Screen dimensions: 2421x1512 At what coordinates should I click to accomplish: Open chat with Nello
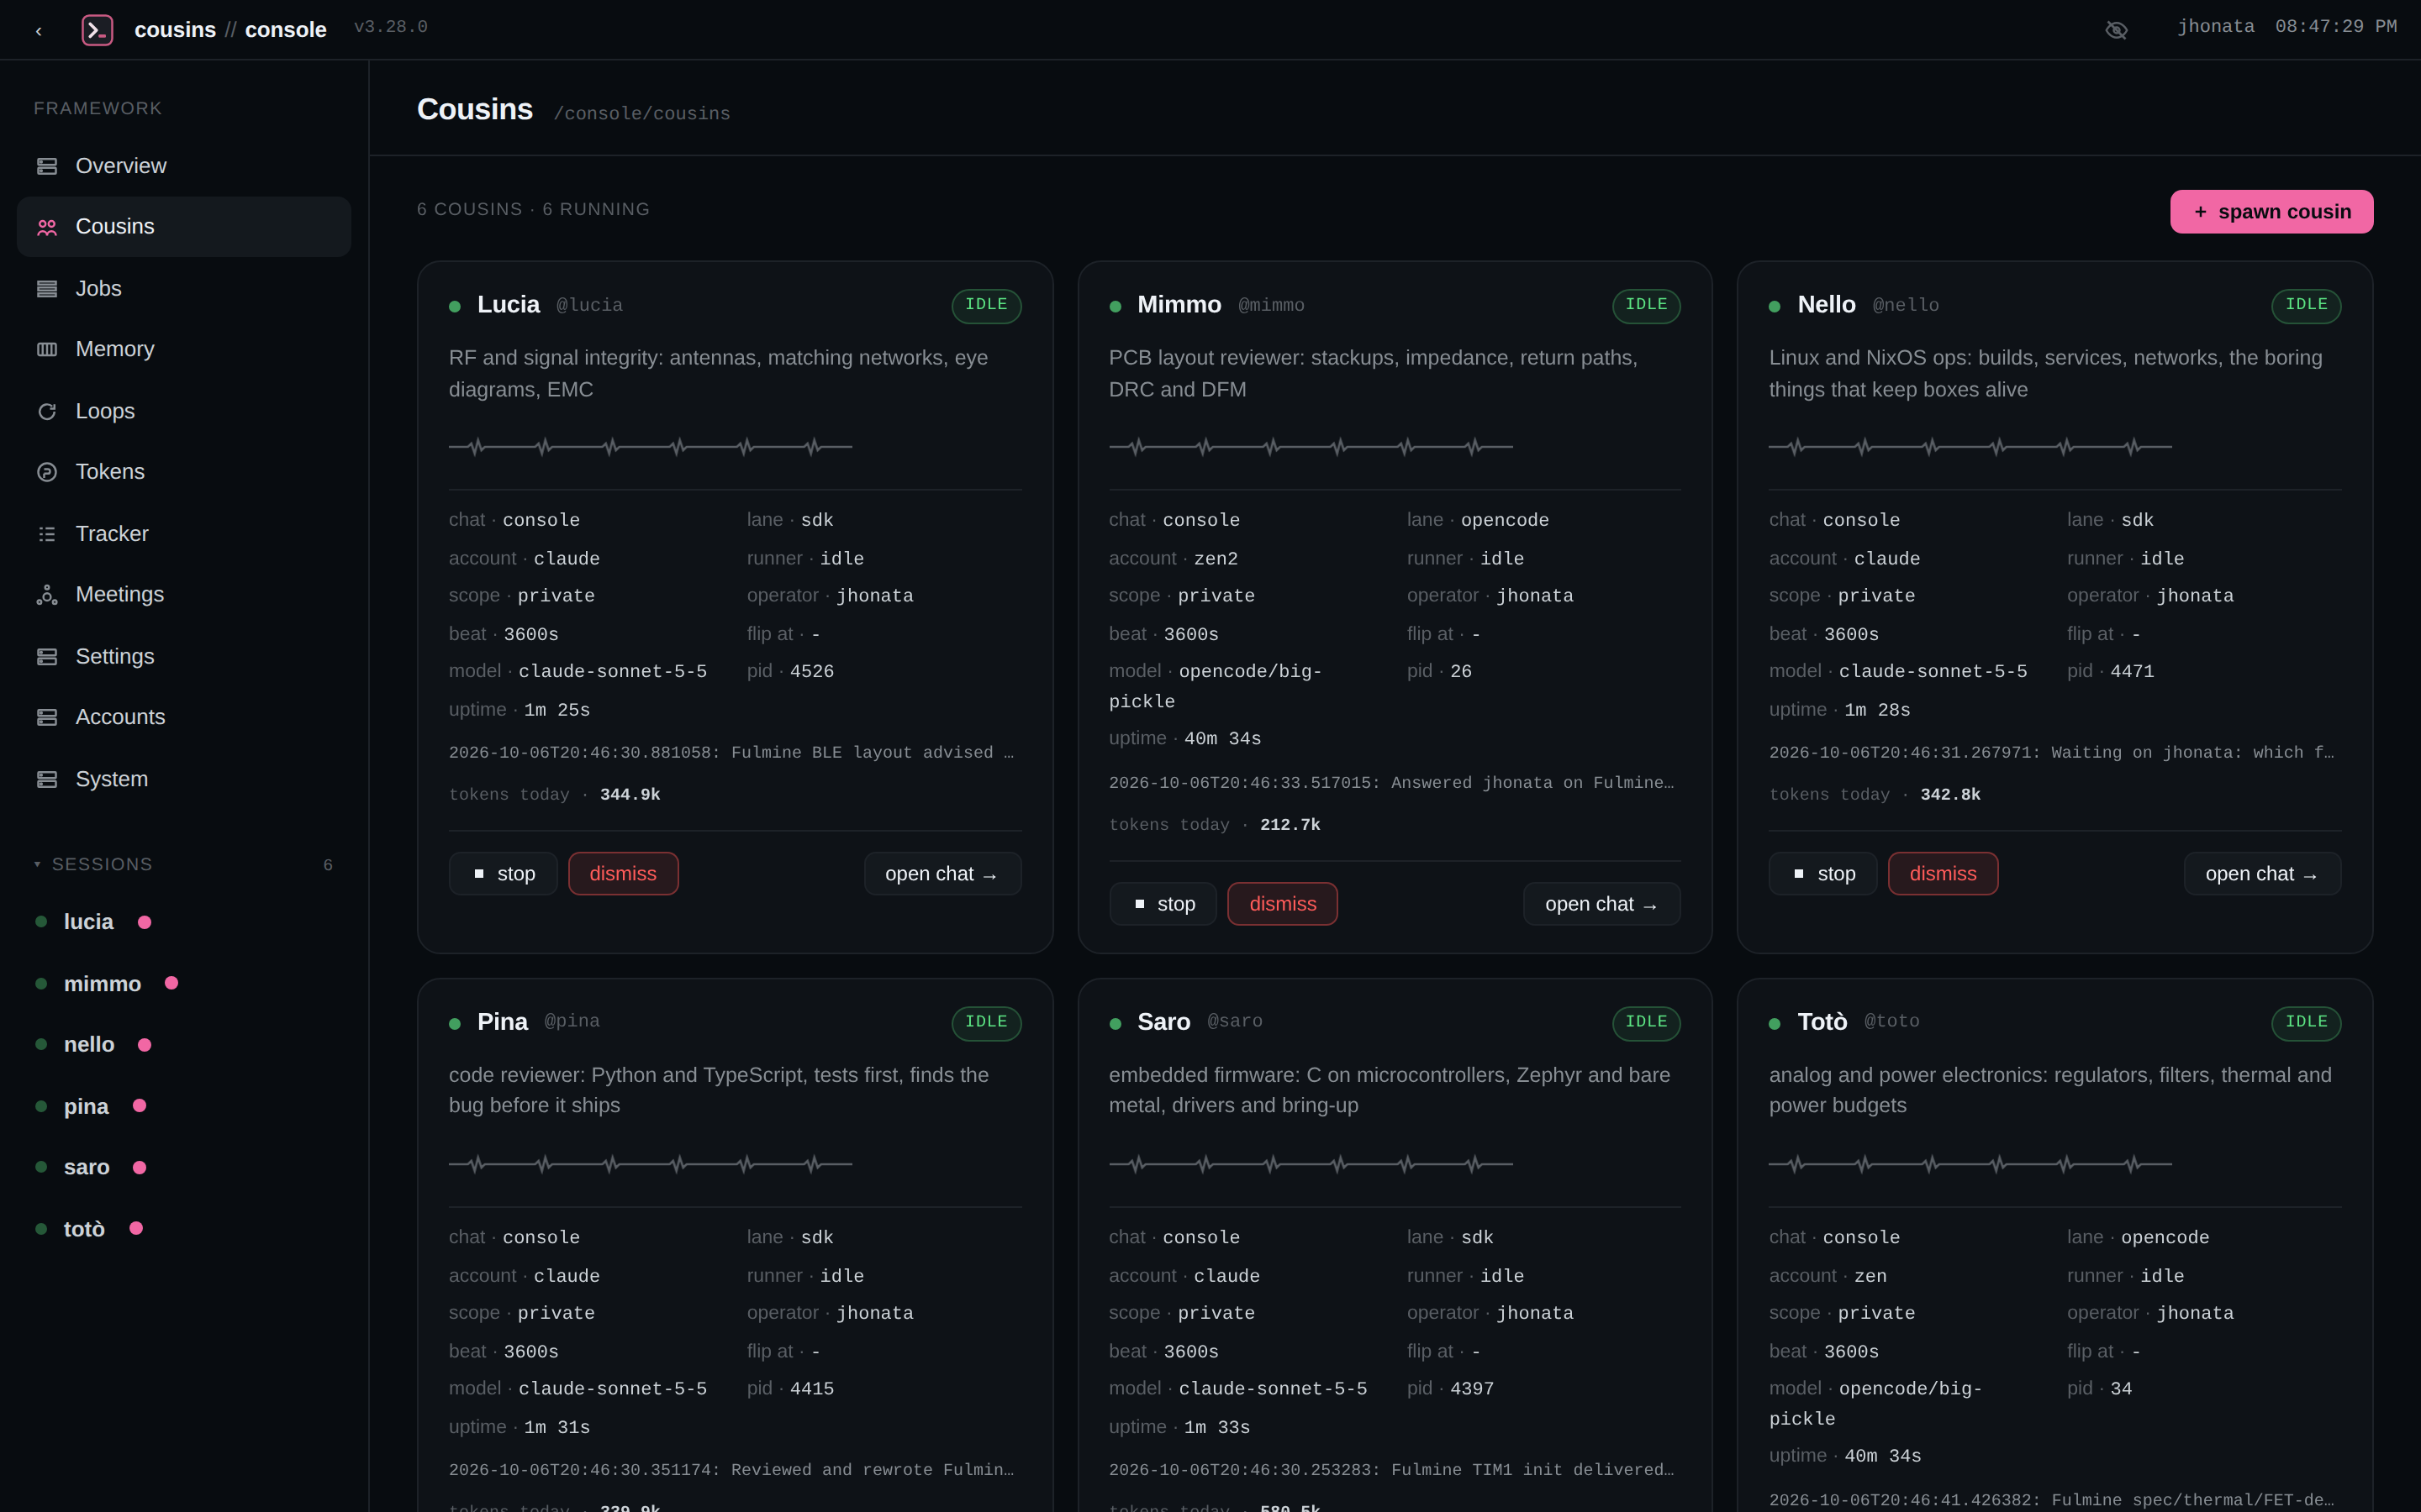click(2262, 874)
